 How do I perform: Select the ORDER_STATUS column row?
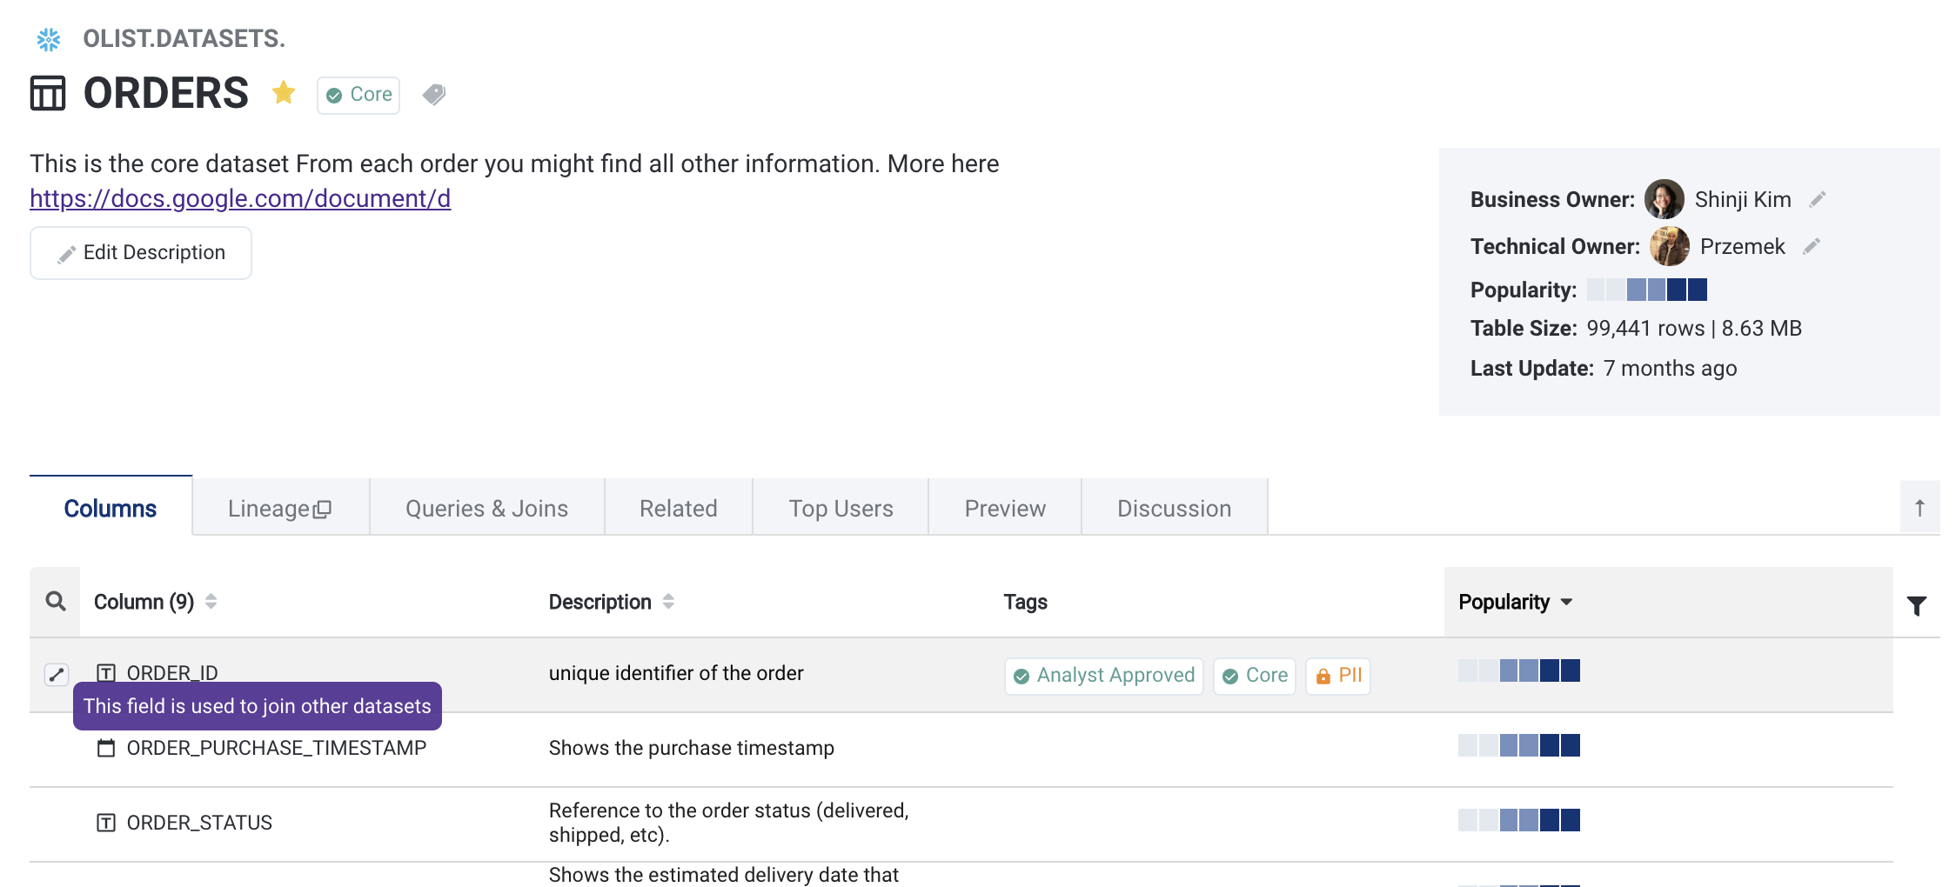coord(199,823)
